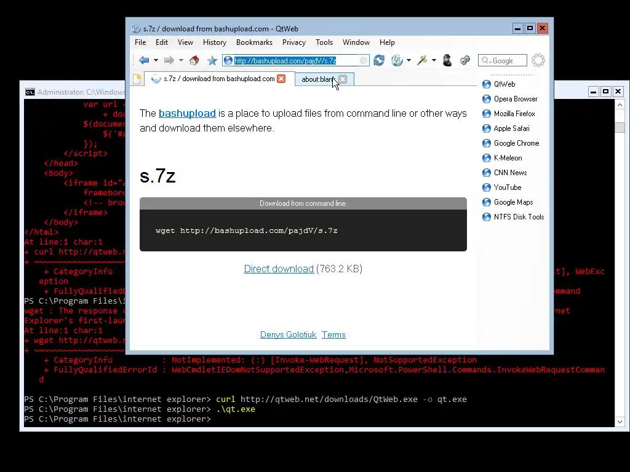Click the bookmark star icon

tap(212, 60)
